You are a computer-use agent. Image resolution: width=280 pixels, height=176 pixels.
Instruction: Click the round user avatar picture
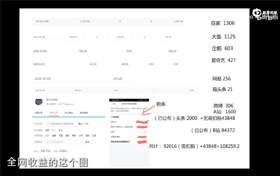coord(39,102)
